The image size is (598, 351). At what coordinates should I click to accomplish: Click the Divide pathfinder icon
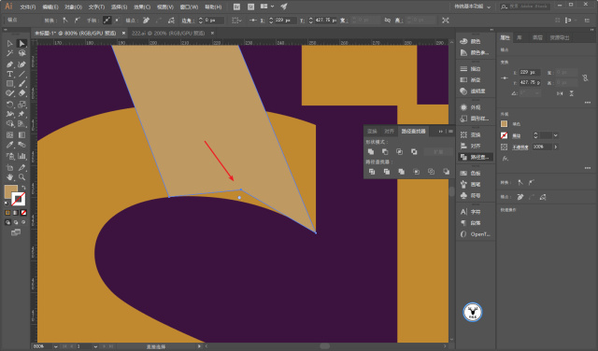[372, 172]
